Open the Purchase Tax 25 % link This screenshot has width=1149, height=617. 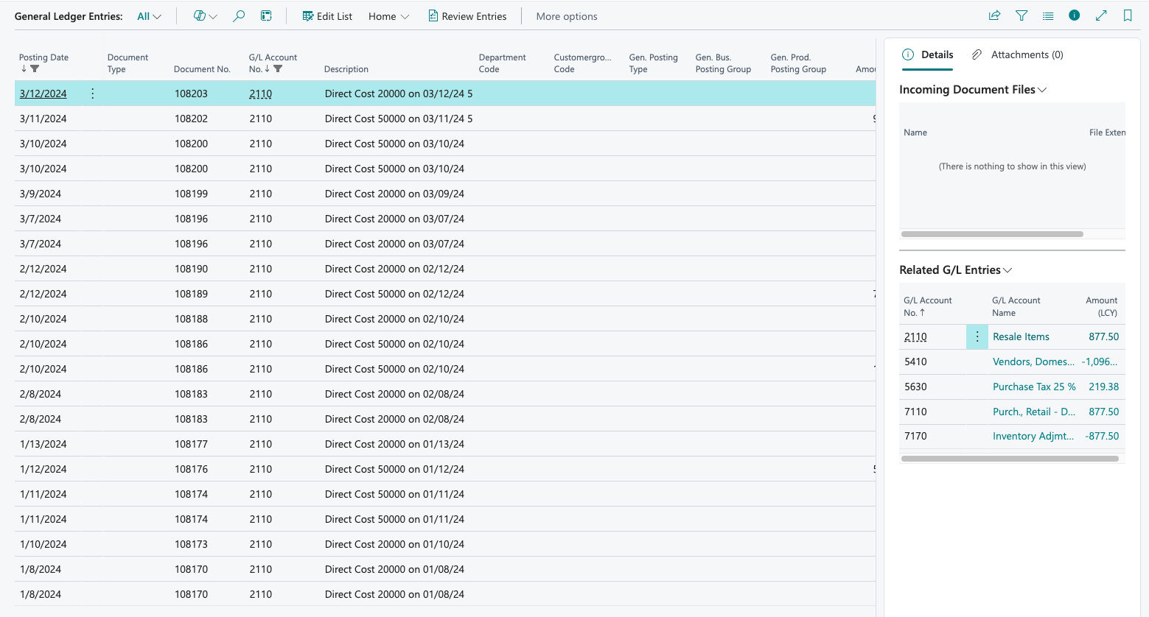click(x=1033, y=387)
